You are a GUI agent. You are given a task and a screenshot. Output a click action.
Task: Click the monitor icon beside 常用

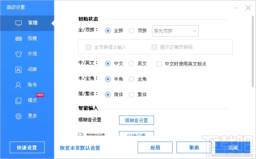[x=19, y=23]
